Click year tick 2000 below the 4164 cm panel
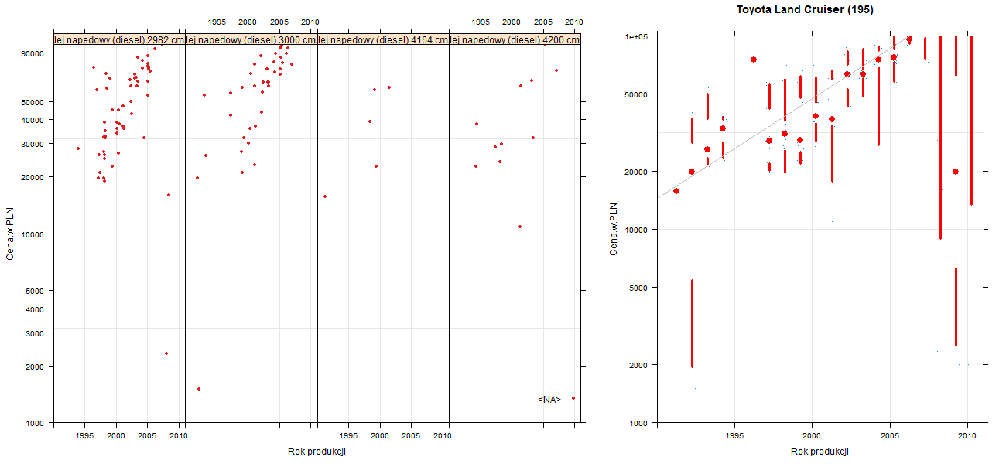This screenshot has width=1006, height=464. (x=380, y=436)
